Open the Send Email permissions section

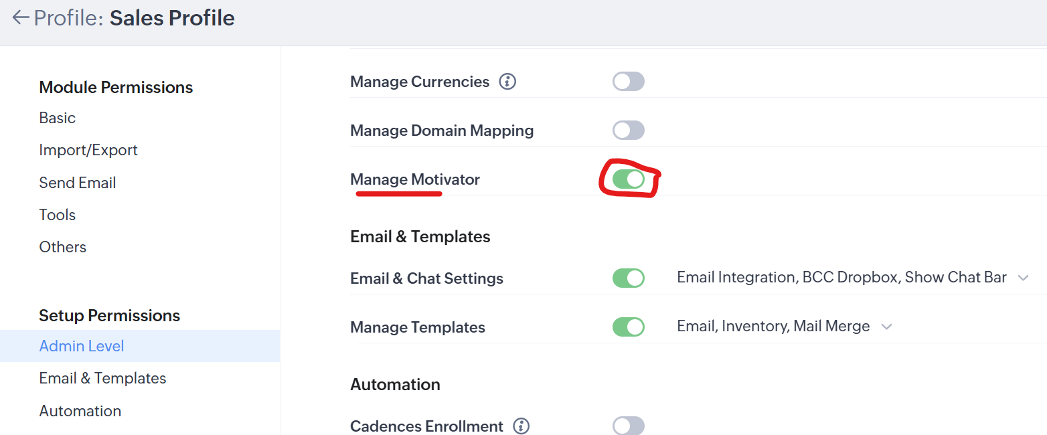click(x=78, y=183)
